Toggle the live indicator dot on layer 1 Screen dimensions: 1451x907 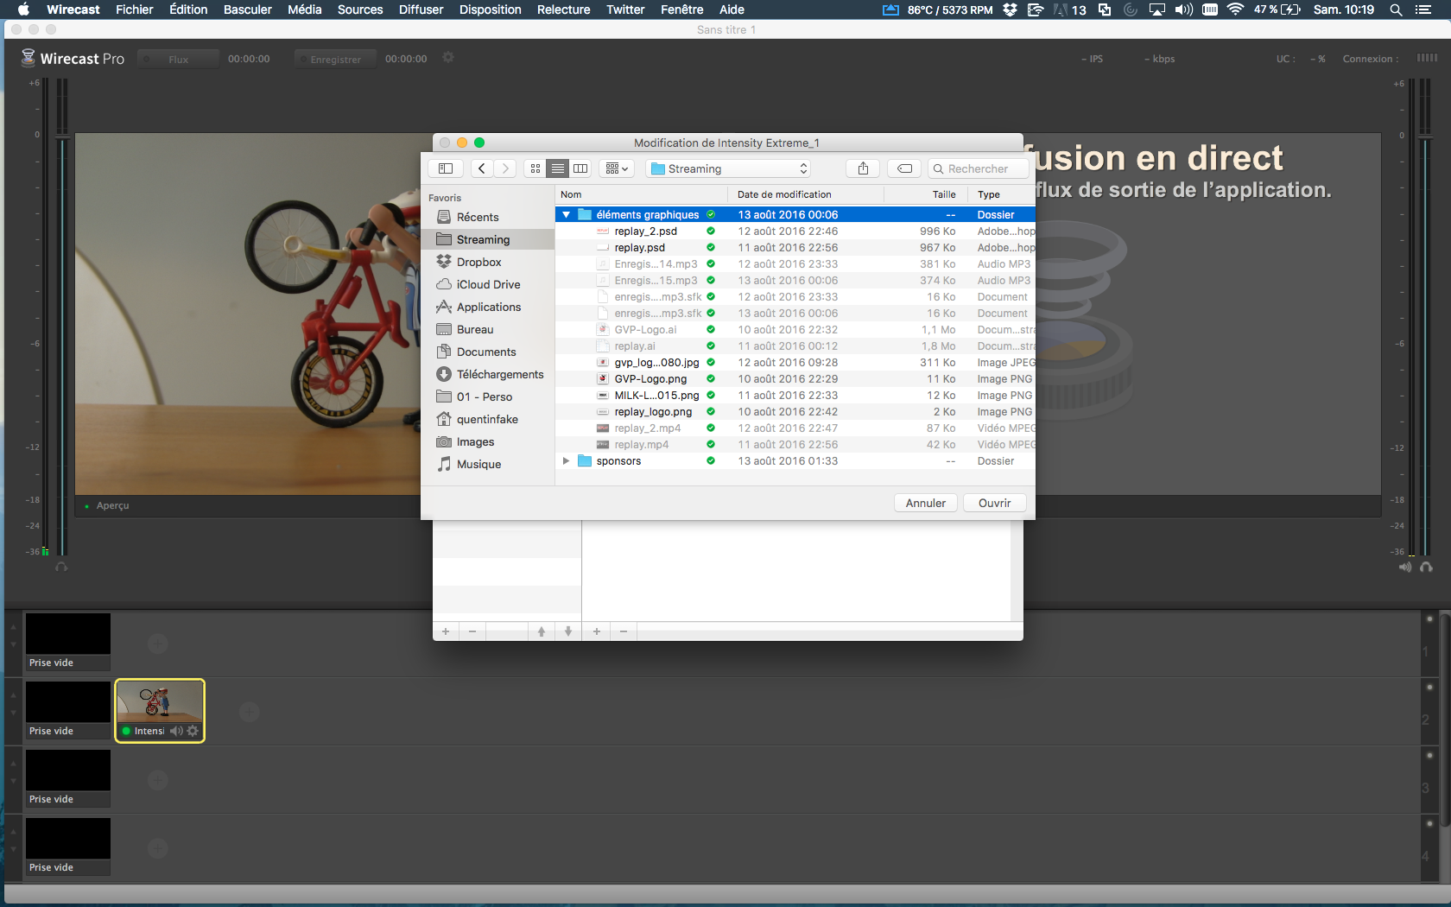[1429, 619]
